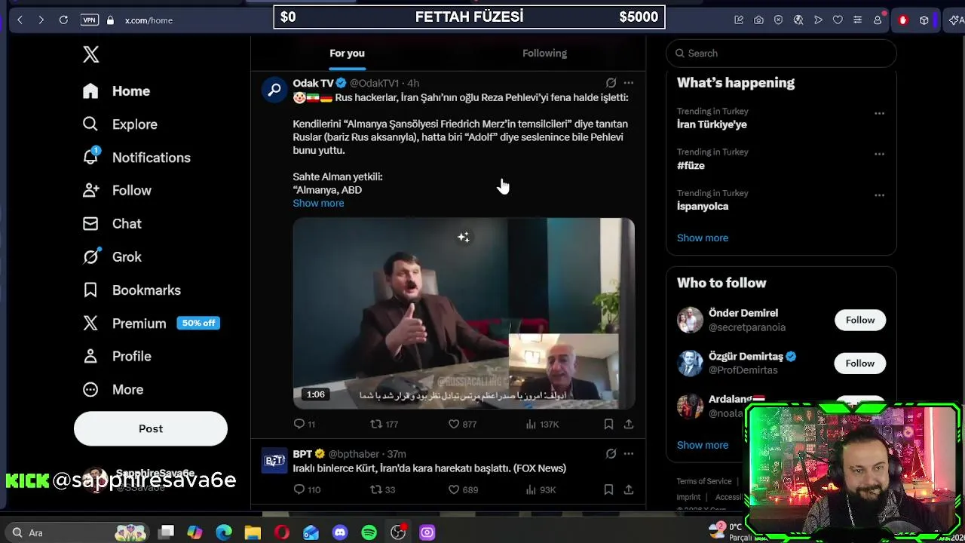Open the #füze trending topic
Image resolution: width=965 pixels, height=543 pixels.
(x=691, y=165)
